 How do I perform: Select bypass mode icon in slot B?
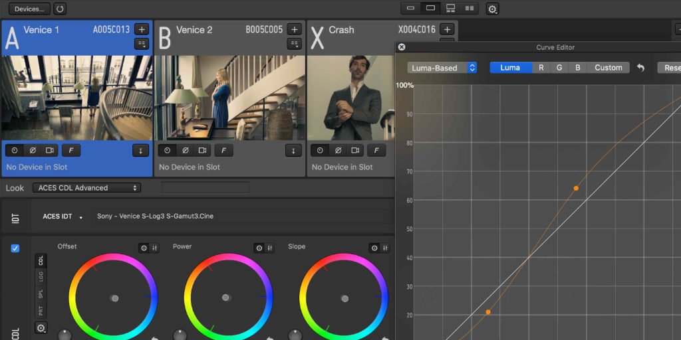point(185,151)
